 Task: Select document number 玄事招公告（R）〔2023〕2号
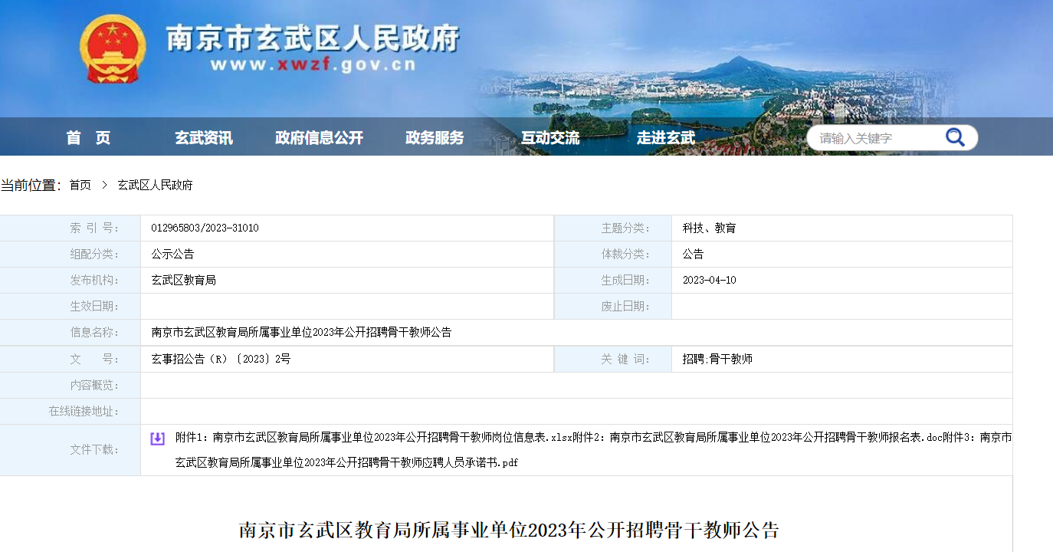(x=221, y=359)
